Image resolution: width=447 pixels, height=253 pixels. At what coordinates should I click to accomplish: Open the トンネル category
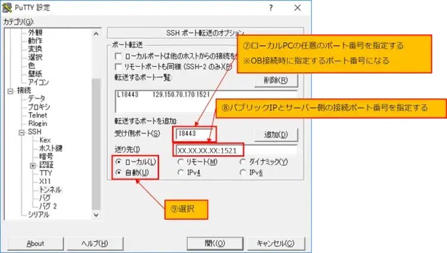click(x=50, y=189)
